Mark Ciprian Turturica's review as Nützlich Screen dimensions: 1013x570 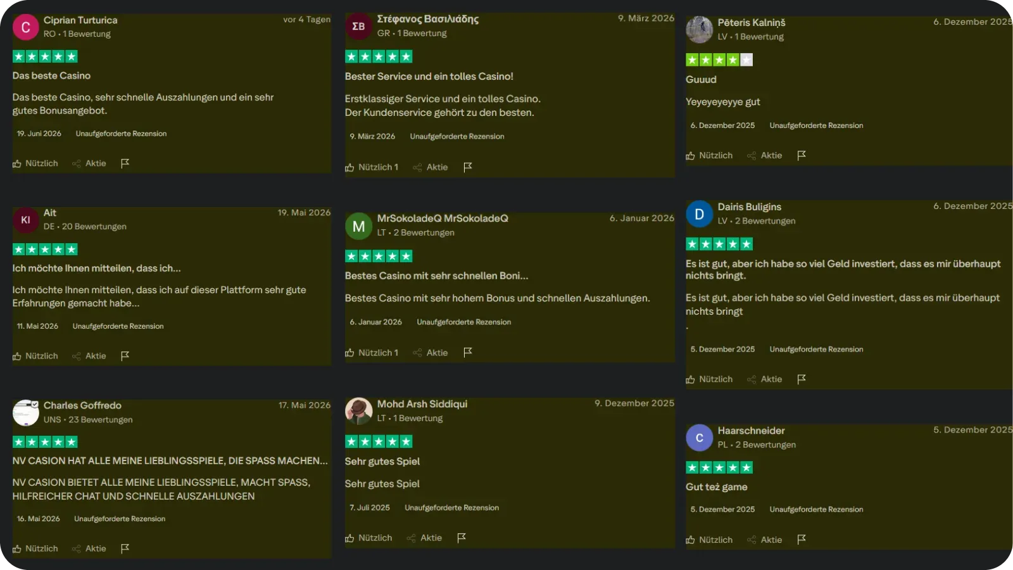35,163
